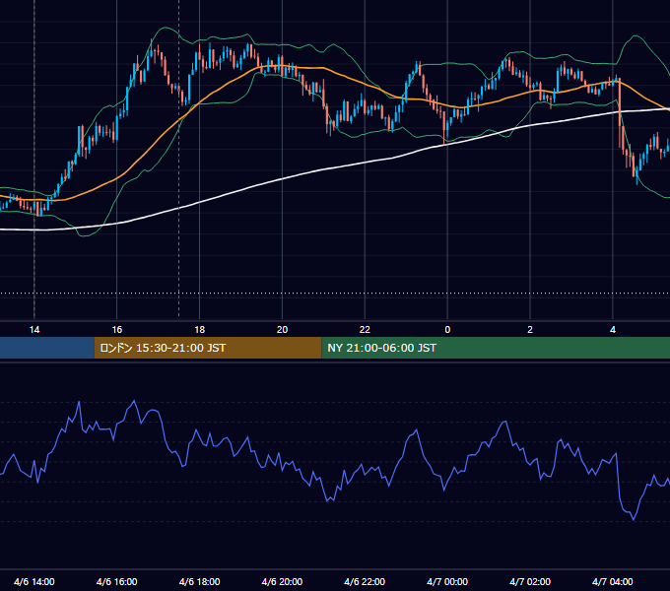The height and width of the screenshot is (591, 670).
Task: Click the 4/7 04:00 date label
Action: click(x=613, y=581)
